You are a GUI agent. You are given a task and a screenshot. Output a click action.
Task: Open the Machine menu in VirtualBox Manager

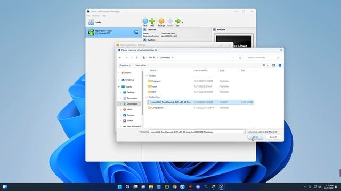96,16
